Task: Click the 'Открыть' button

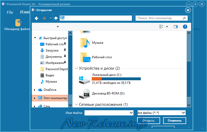Action: tap(149, 121)
